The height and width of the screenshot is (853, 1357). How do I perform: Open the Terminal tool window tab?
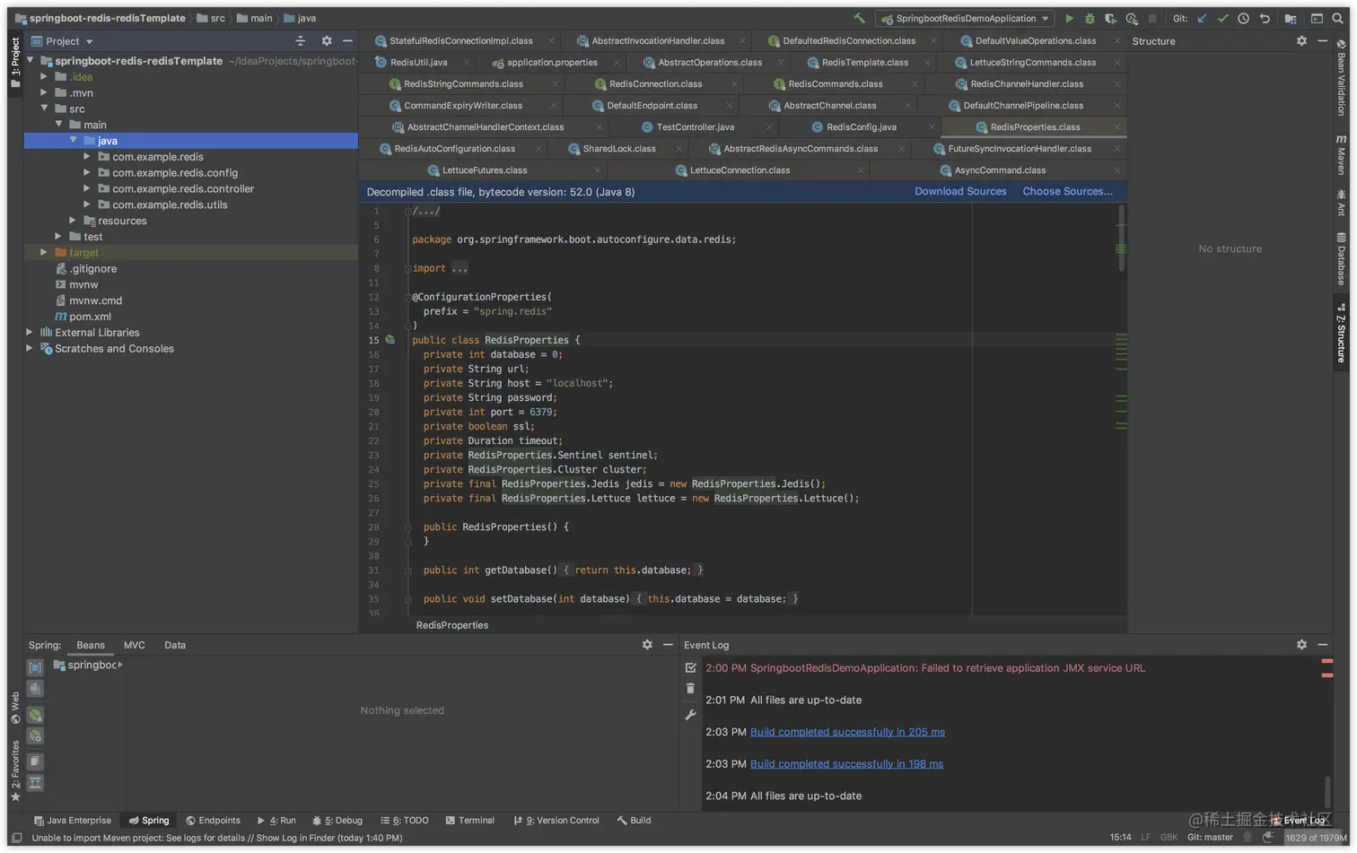pos(470,821)
